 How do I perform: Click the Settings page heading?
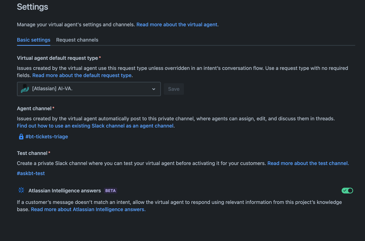tap(33, 7)
